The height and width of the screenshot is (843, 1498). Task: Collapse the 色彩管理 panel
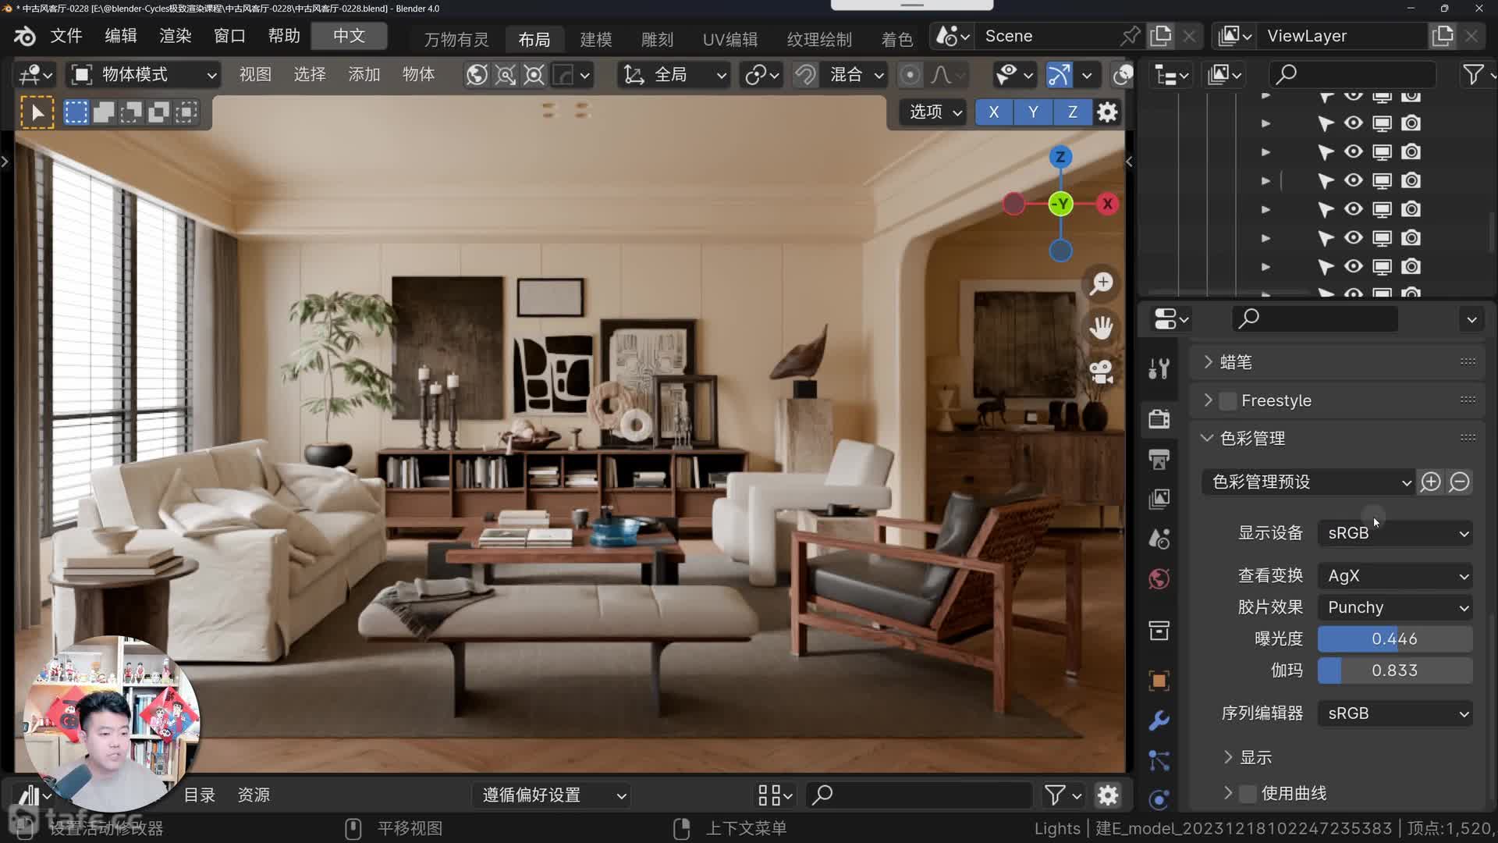tap(1207, 438)
